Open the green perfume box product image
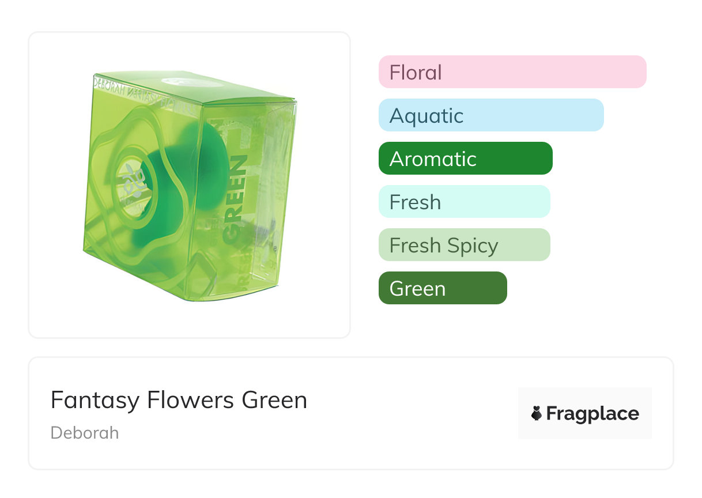Screen dimensions: 702x498 pyautogui.click(x=189, y=184)
